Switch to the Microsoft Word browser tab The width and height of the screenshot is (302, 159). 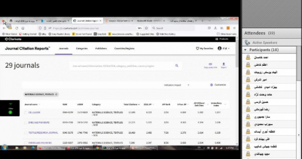(151, 21)
